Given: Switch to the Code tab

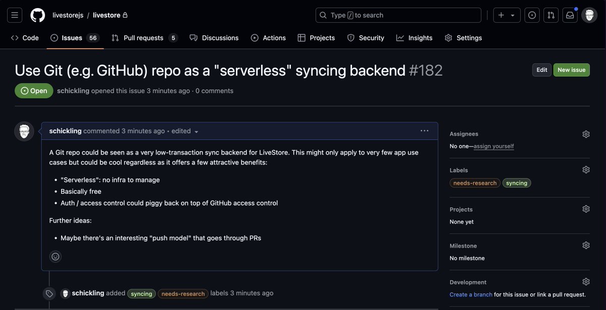Looking at the screenshot, I should [25, 38].
